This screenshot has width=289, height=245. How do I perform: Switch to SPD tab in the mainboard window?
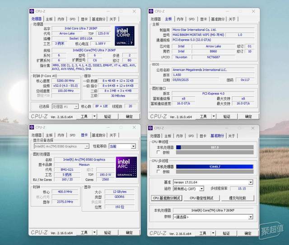click(191, 19)
